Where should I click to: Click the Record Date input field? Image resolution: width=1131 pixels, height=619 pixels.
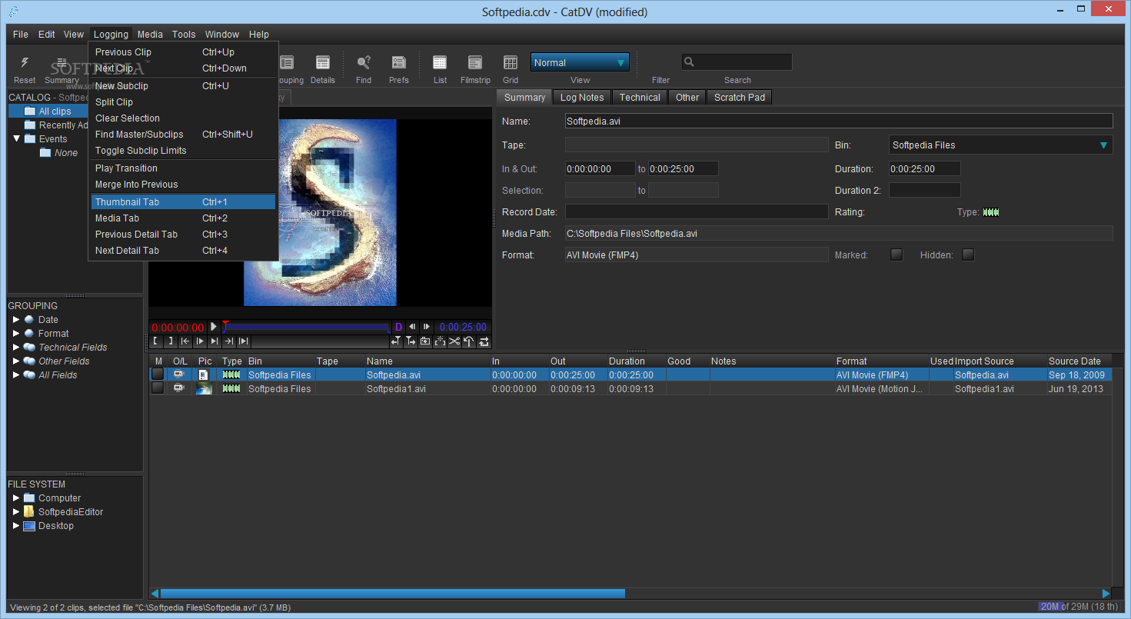pyautogui.click(x=697, y=211)
